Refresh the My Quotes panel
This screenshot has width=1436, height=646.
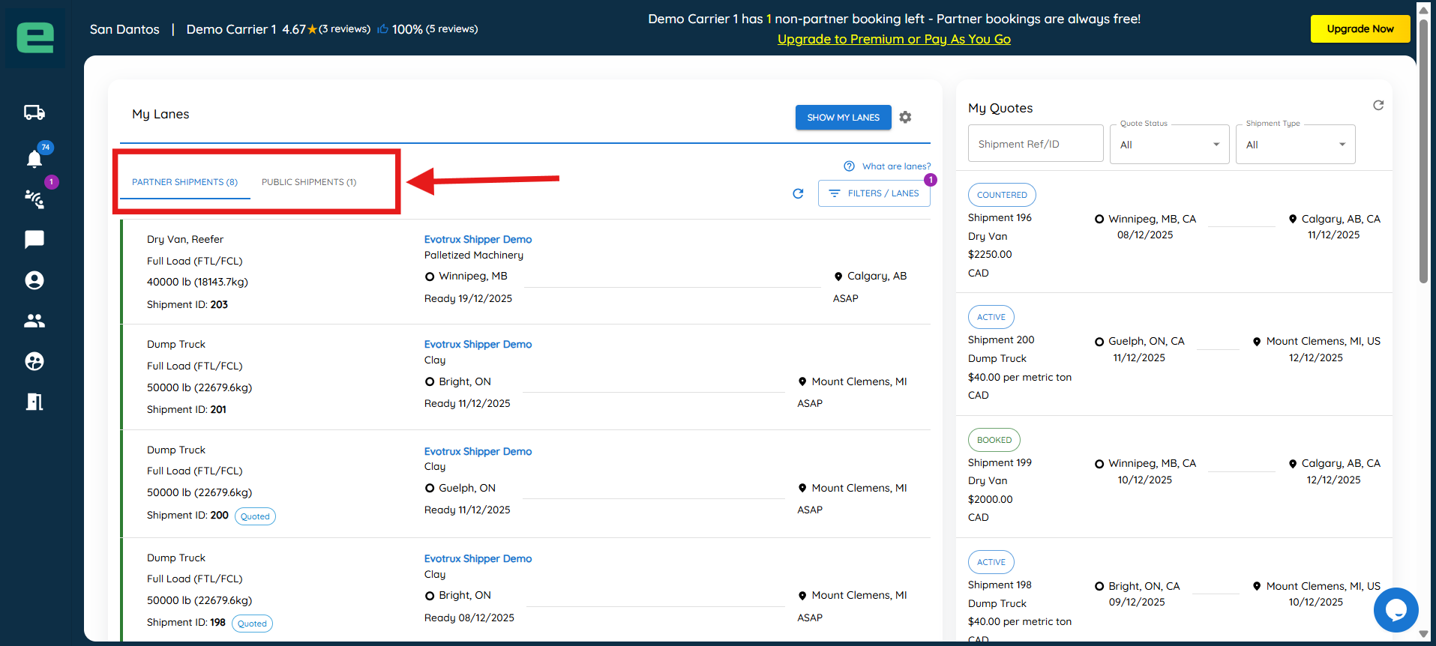pos(1378,106)
